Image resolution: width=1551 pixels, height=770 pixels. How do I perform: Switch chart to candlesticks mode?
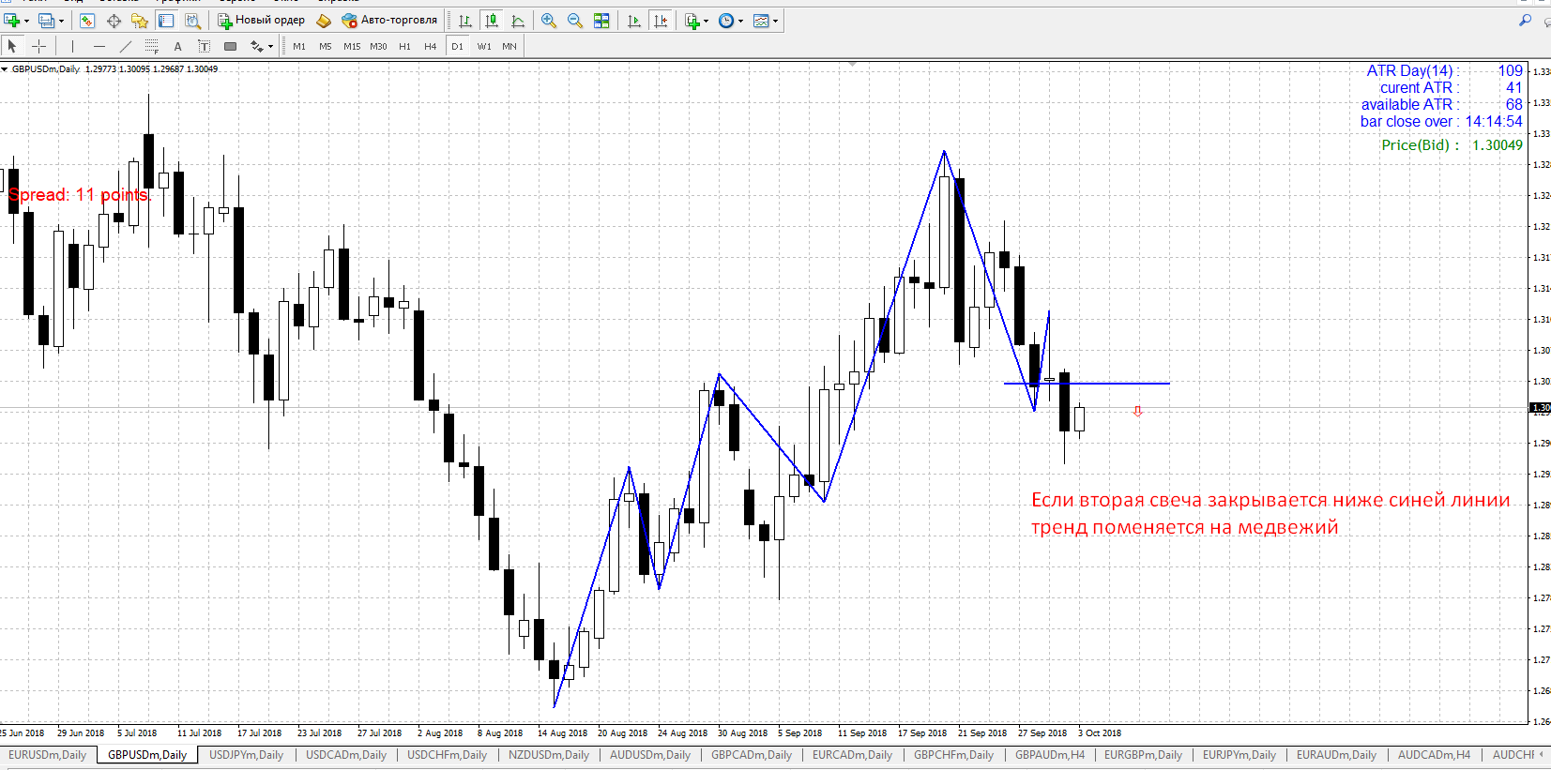(x=491, y=20)
